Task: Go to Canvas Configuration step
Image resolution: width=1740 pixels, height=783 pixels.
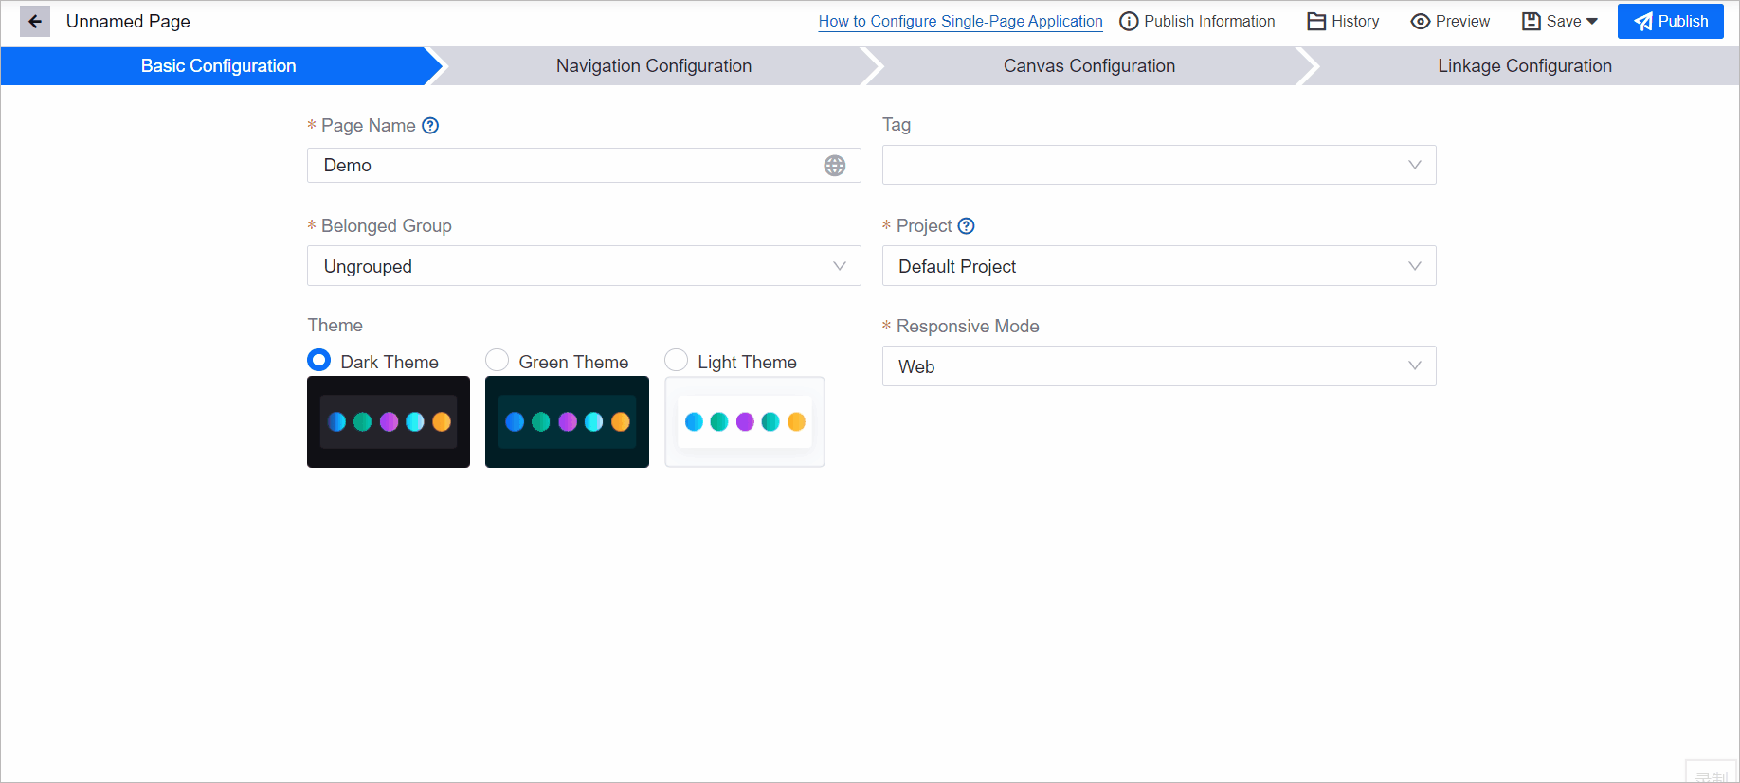Action: [1089, 66]
